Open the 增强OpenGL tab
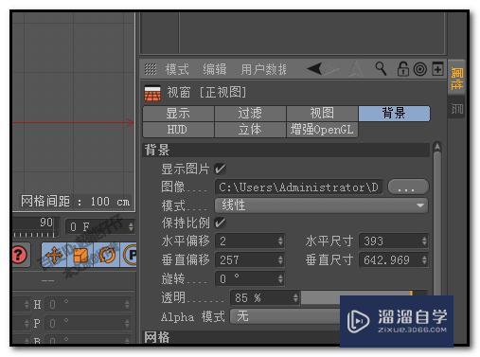 [x=322, y=130]
